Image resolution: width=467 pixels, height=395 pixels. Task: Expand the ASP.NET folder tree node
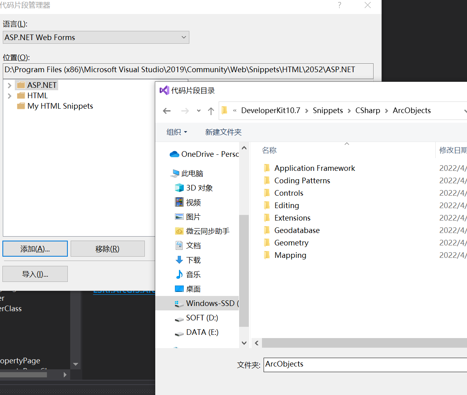tap(10, 85)
